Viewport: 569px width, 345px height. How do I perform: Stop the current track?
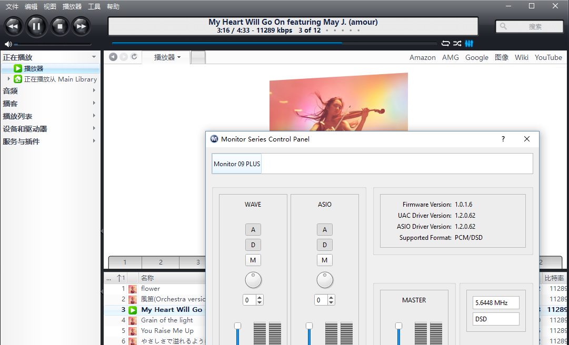click(x=59, y=26)
